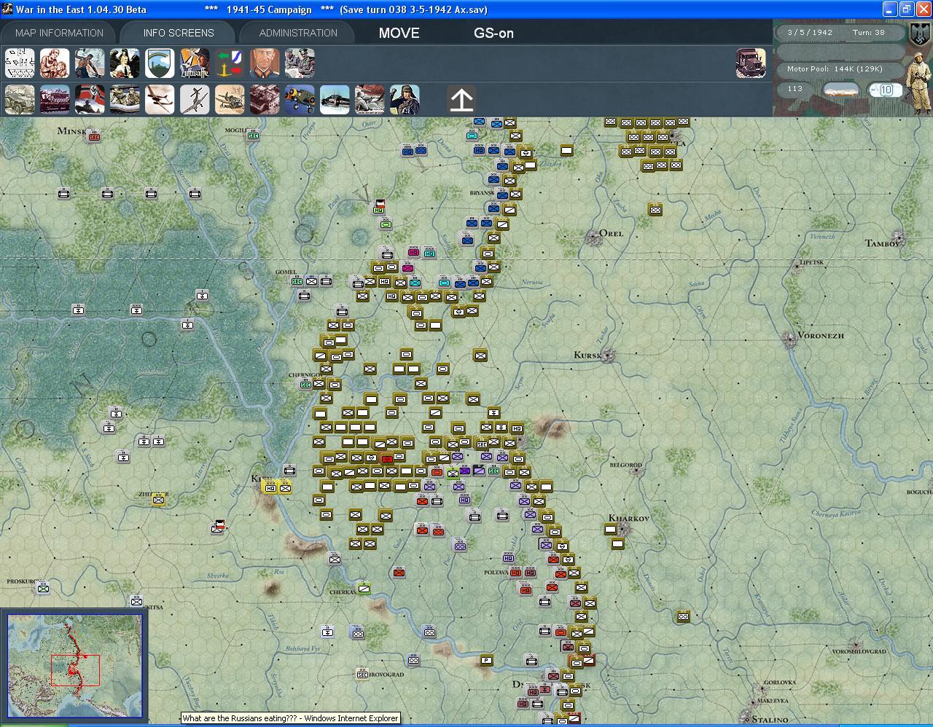Click the Poltava town label
933x727 pixels.
click(495, 573)
